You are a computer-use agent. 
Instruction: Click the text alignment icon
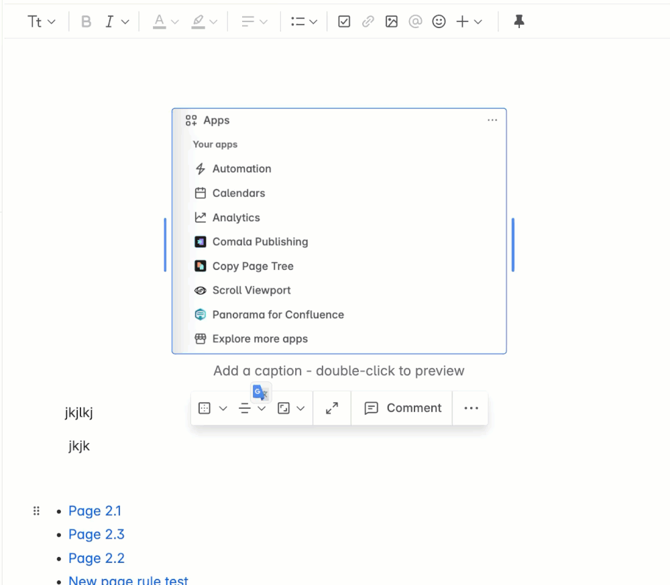pyautogui.click(x=248, y=21)
